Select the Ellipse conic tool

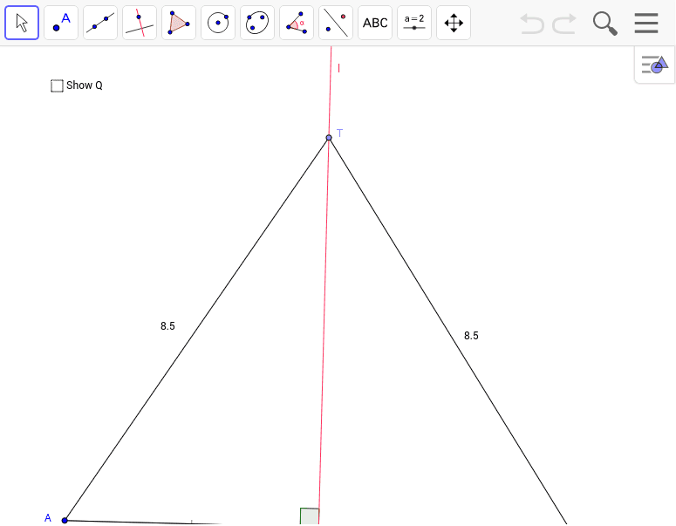(x=257, y=23)
